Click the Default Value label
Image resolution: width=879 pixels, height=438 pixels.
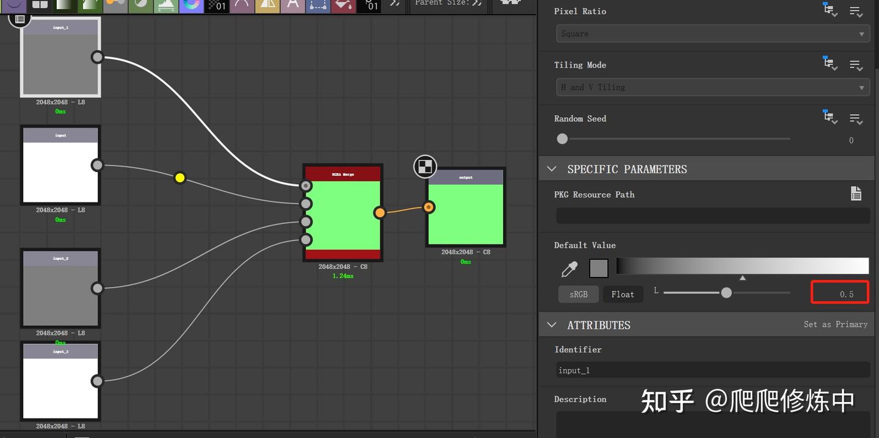click(585, 245)
